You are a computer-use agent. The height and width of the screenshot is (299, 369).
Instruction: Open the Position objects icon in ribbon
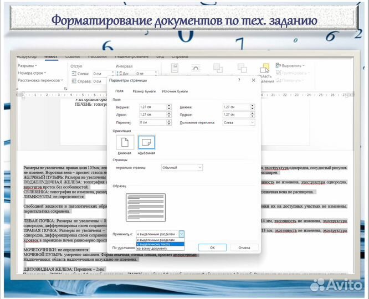point(175,68)
